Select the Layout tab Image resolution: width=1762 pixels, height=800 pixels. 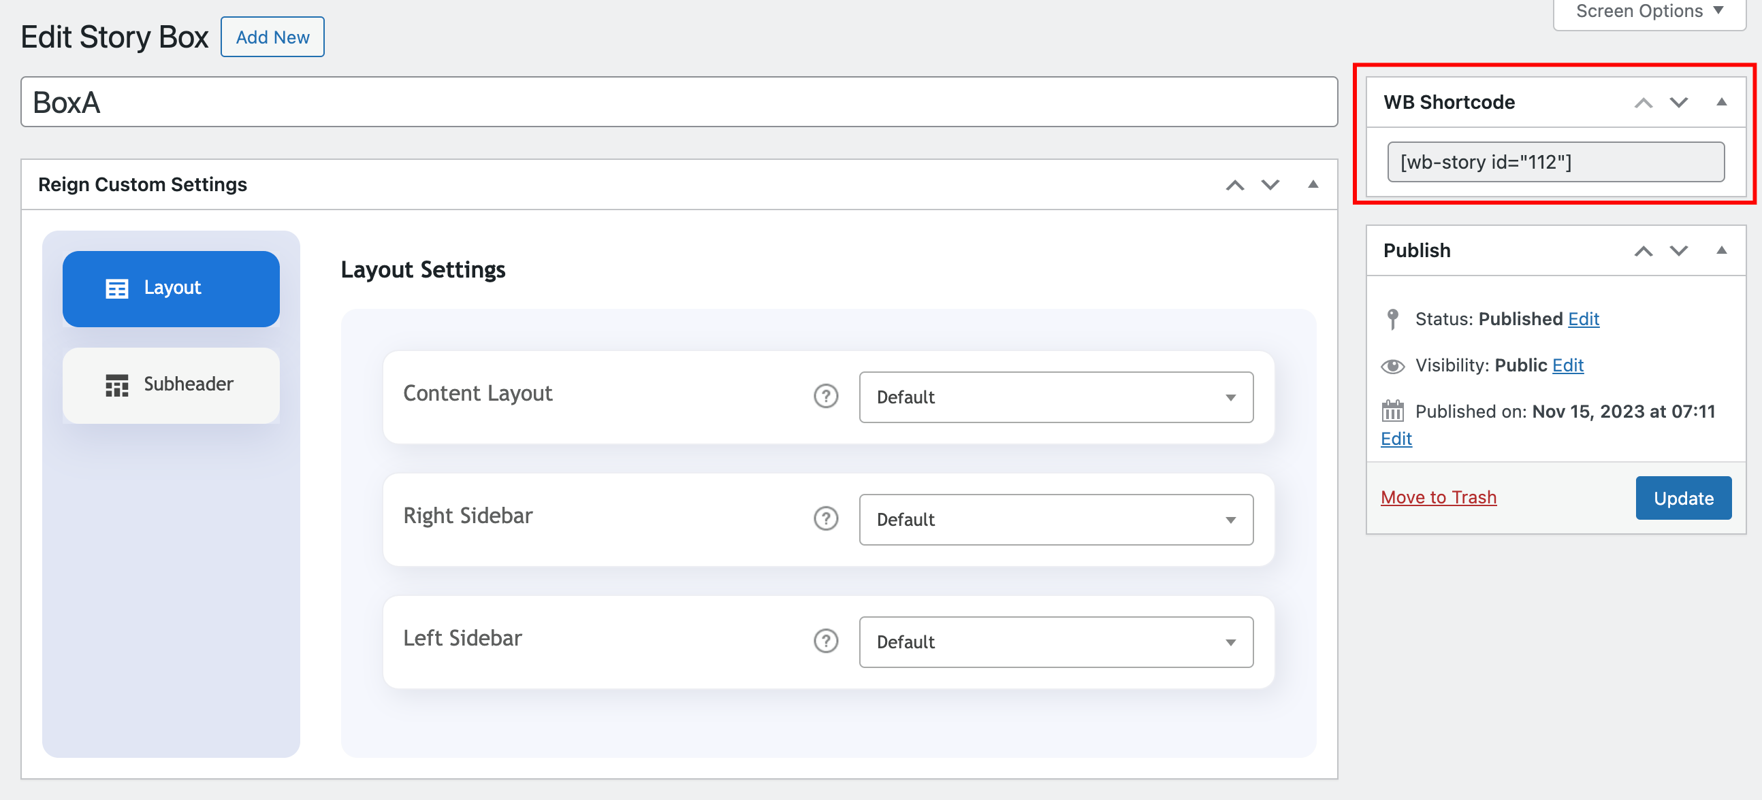click(171, 288)
